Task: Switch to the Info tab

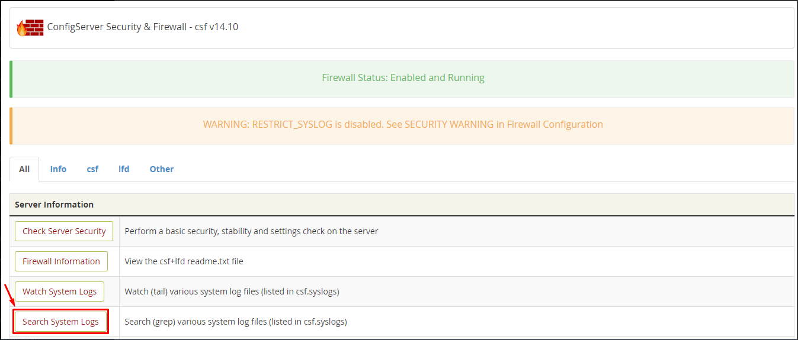Action: 58,169
